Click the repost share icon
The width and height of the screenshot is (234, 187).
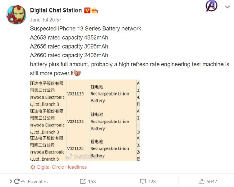[x=83, y=182]
